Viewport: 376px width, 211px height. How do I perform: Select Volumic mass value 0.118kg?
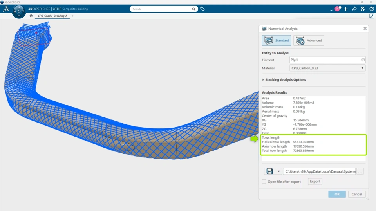(299, 107)
